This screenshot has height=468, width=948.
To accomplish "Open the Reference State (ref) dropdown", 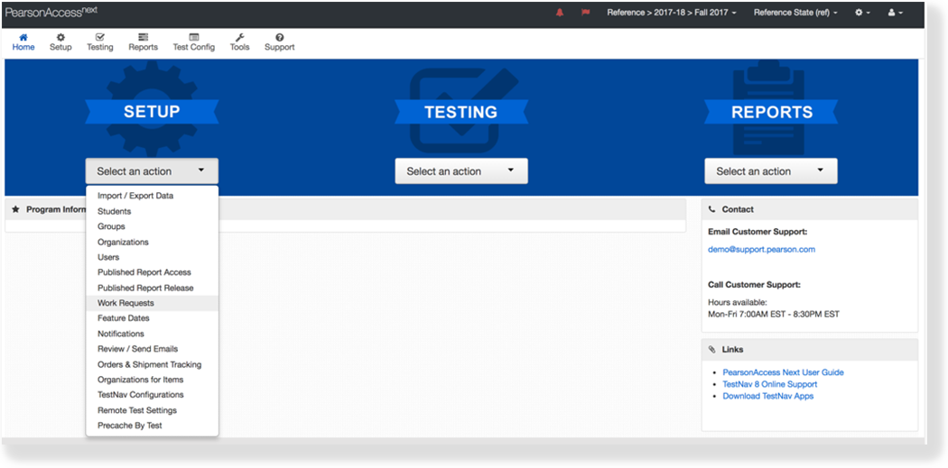I will pyautogui.click(x=795, y=13).
